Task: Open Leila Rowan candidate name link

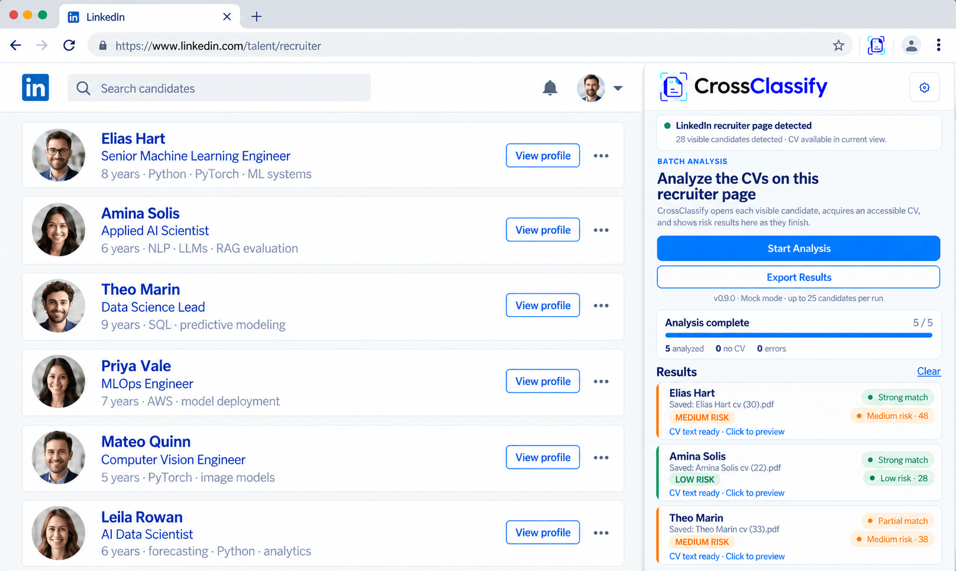Action: tap(141, 517)
